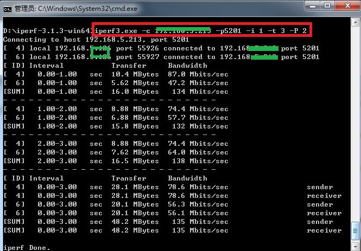Click the port 55926 connection line
Viewport: 361px width, 251px height.
(x=161, y=48)
